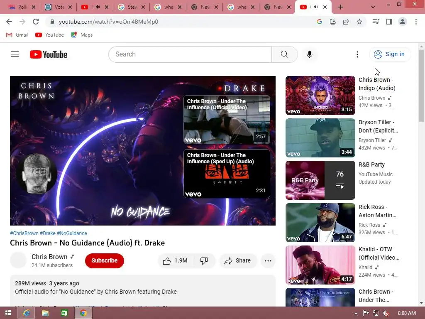Open the Maps bookmark
Image resolution: width=425 pixels, height=319 pixels.
tap(82, 35)
